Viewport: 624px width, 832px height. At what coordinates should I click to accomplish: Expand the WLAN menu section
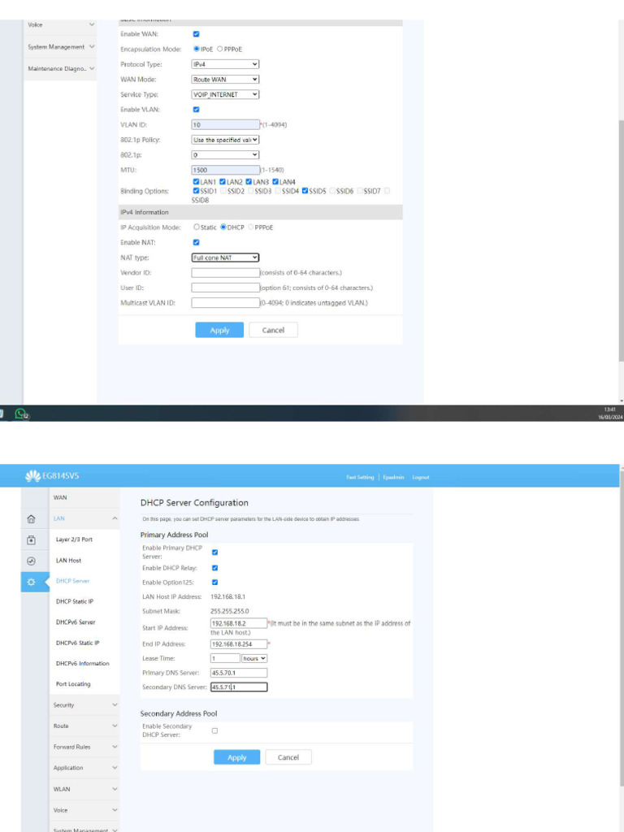click(x=84, y=789)
